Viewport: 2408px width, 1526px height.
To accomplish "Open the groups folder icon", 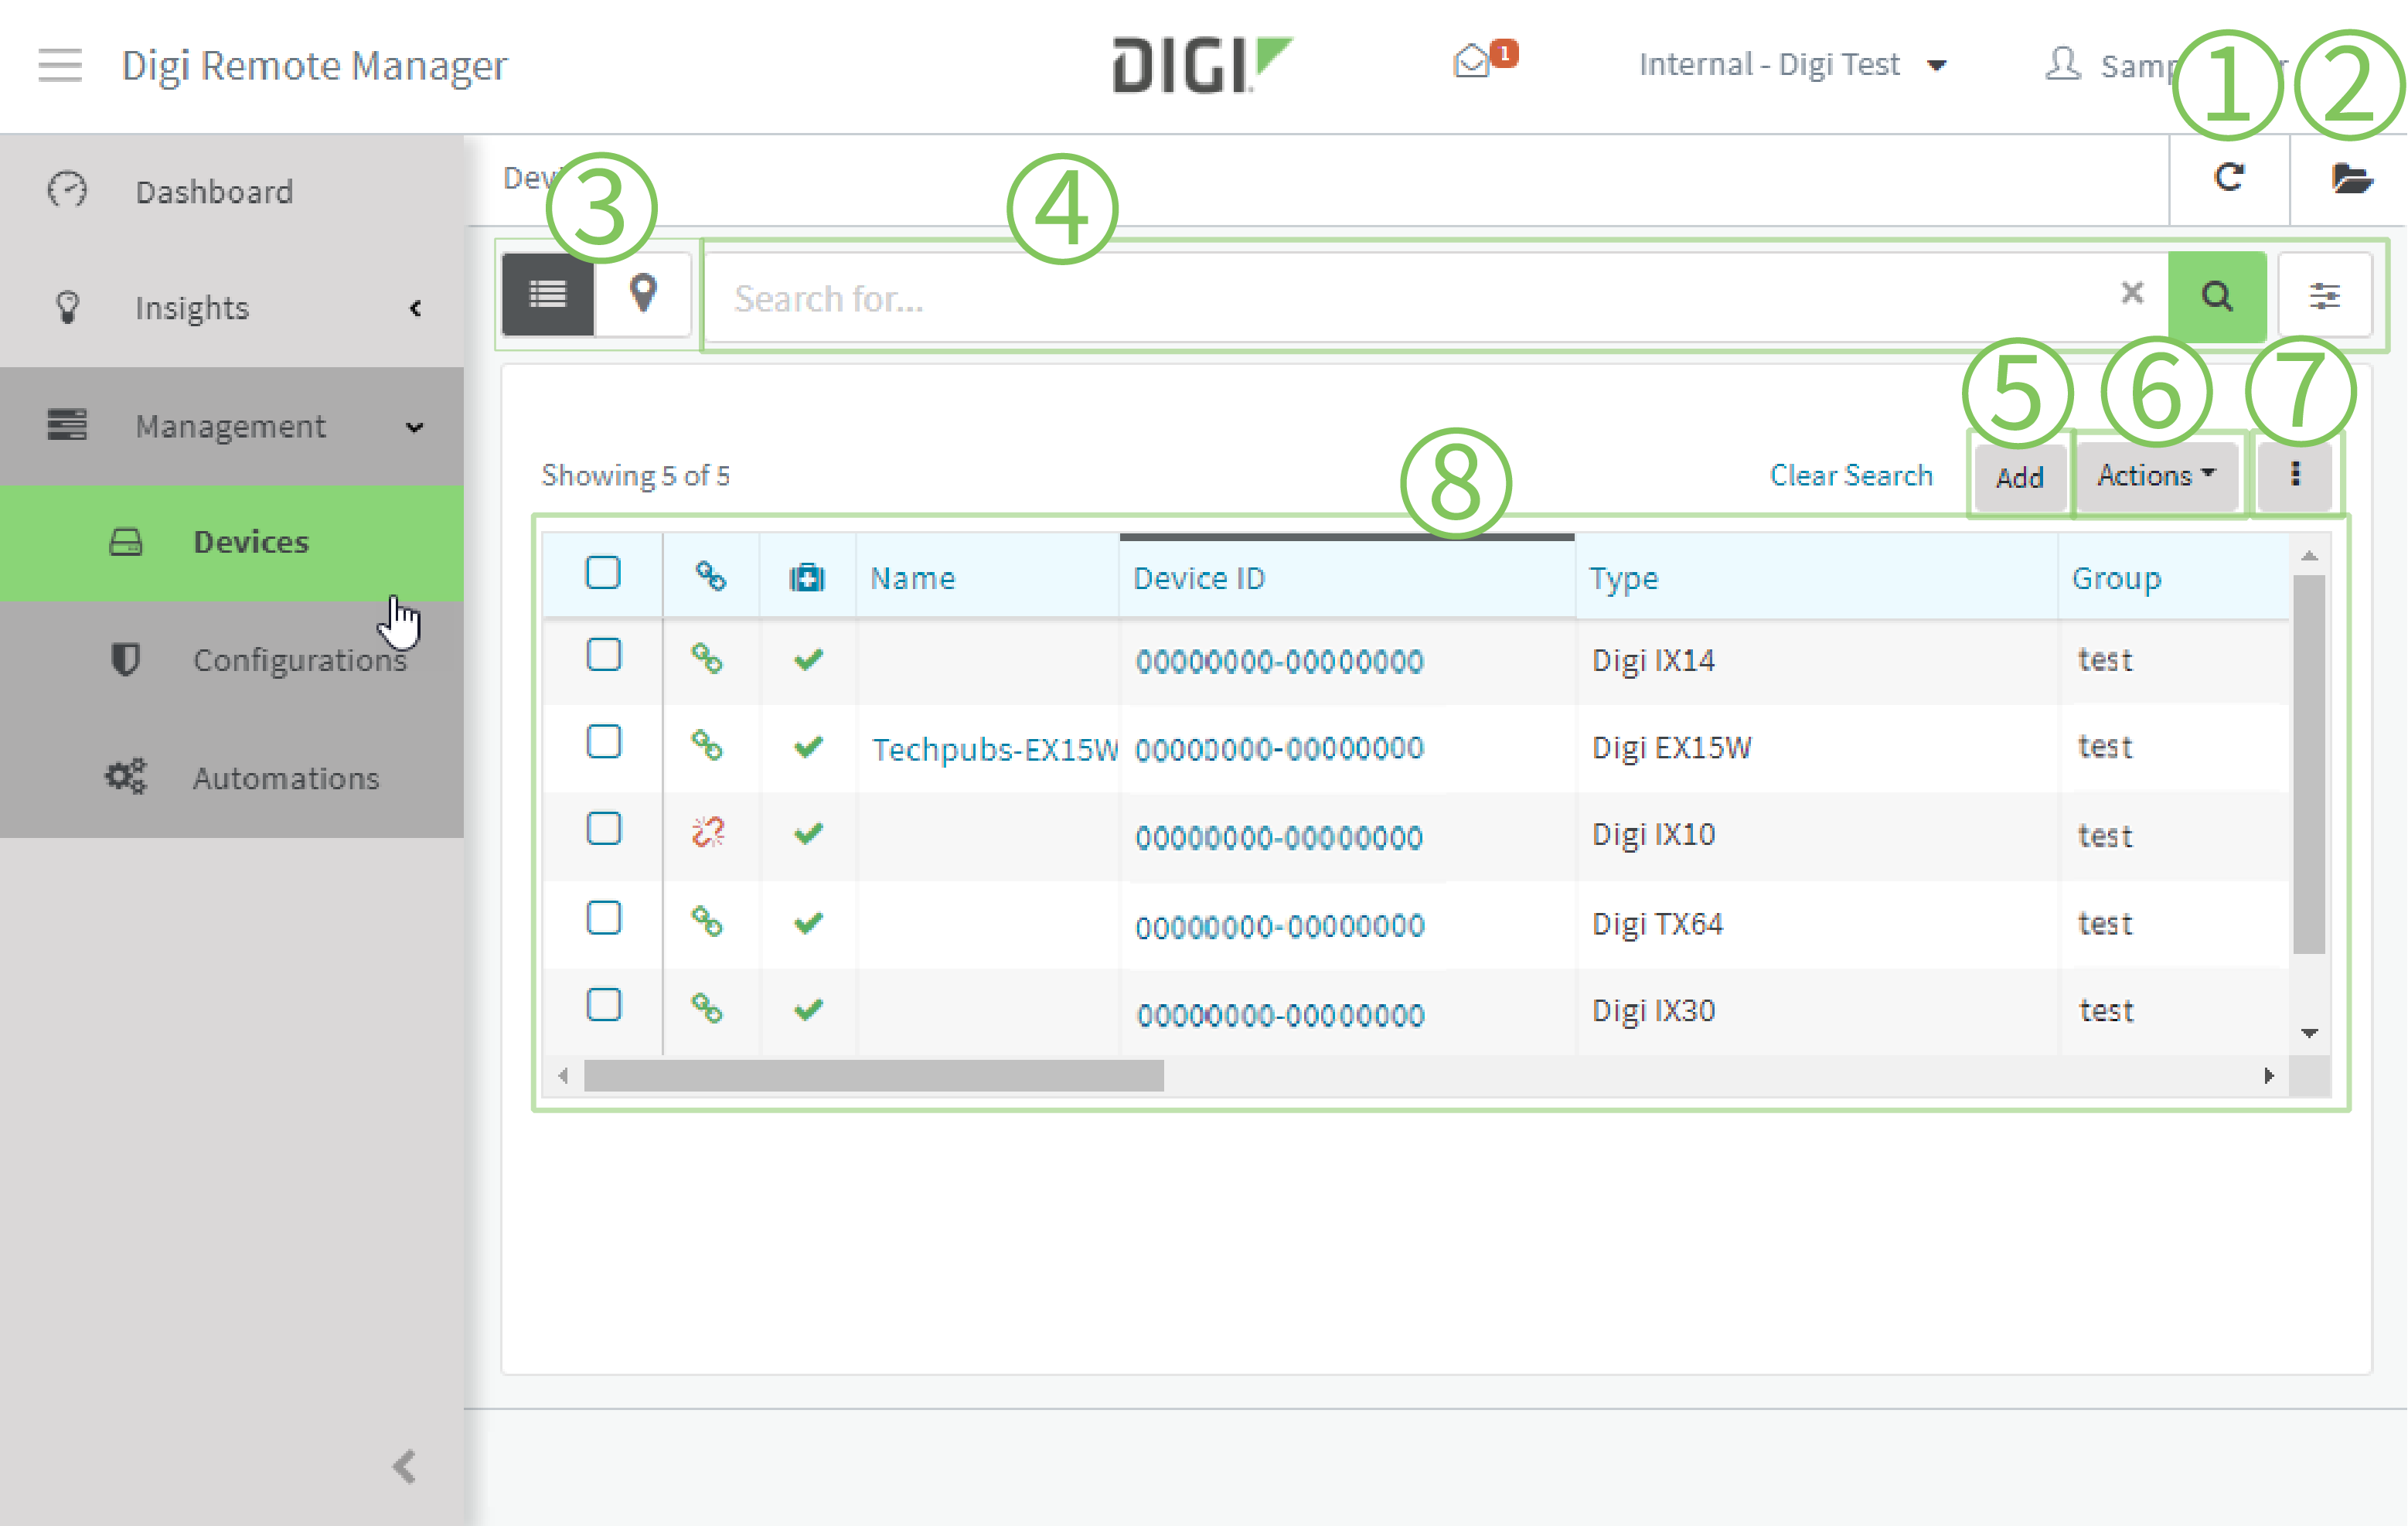I will point(2351,179).
